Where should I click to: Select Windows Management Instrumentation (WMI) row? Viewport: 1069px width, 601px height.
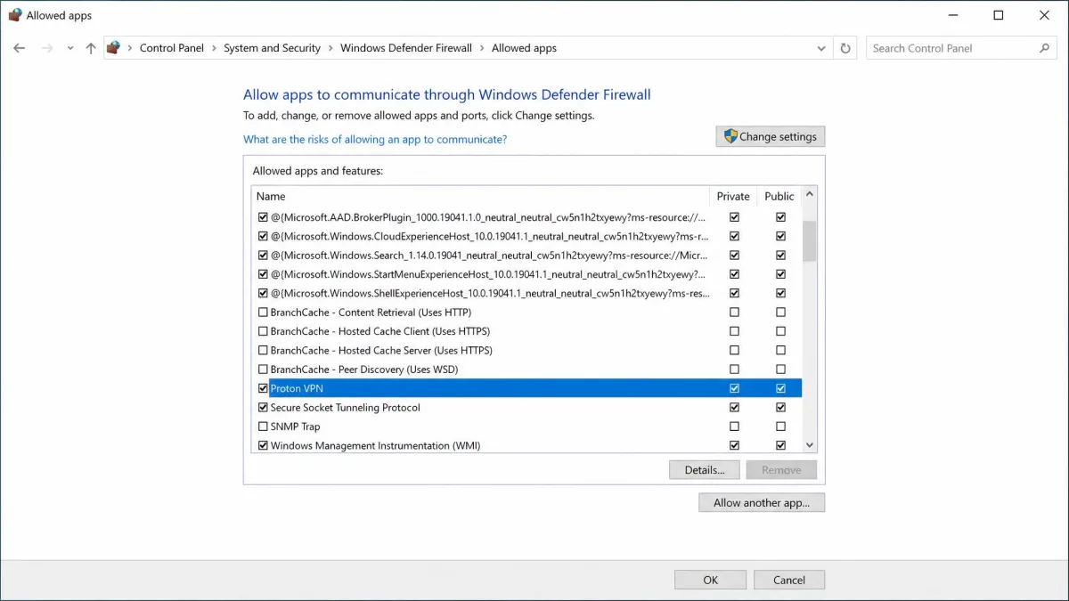527,445
